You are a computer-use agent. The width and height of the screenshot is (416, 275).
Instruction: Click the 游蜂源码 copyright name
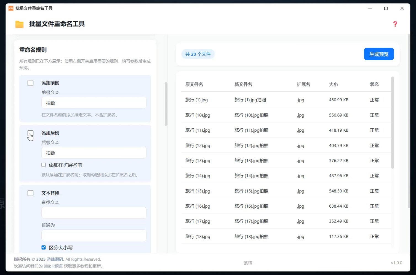[55, 259]
